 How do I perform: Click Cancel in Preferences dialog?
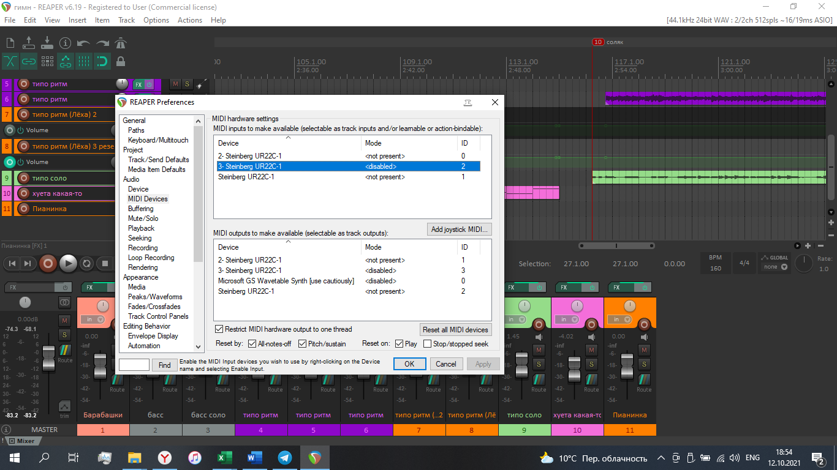click(445, 364)
